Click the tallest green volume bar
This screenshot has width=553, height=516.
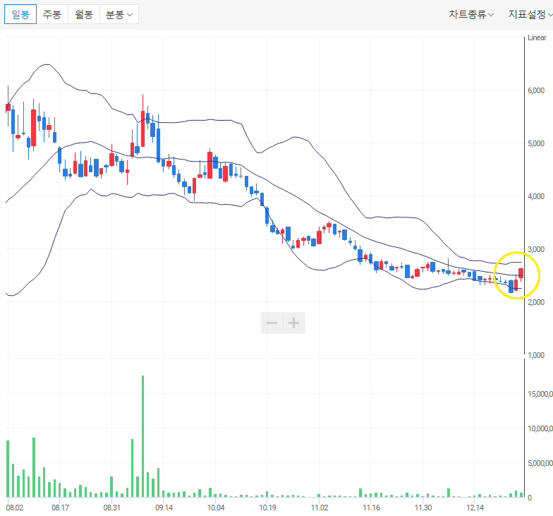142,436
